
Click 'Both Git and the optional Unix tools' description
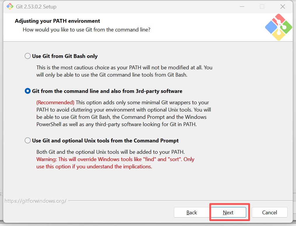(x=111, y=152)
